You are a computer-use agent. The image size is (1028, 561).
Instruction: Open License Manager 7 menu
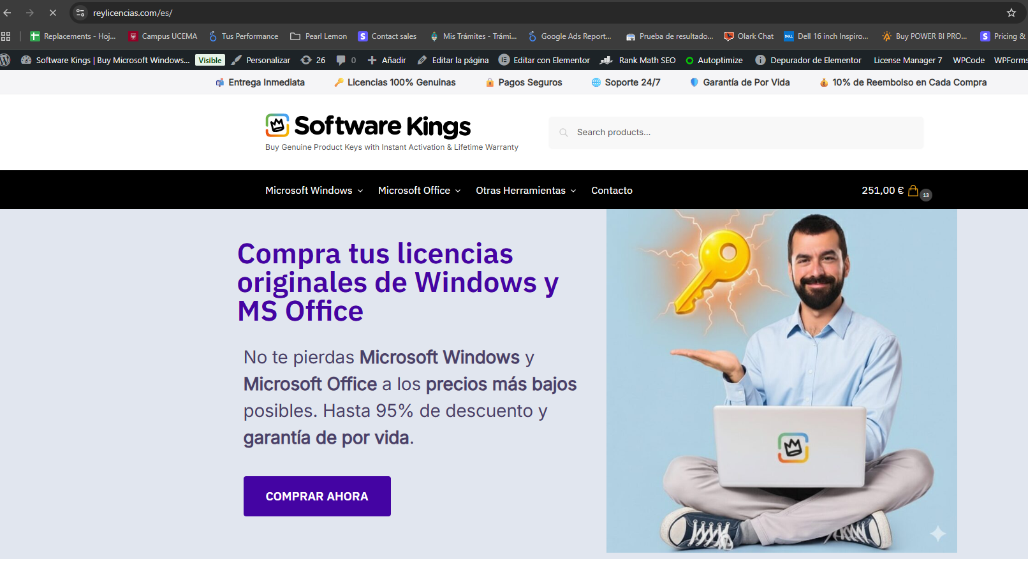(x=907, y=60)
